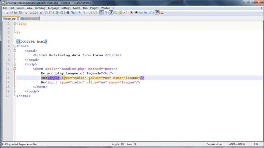The height and width of the screenshot is (148, 264).
Task: Open the Search menu
Action: coord(20,8)
